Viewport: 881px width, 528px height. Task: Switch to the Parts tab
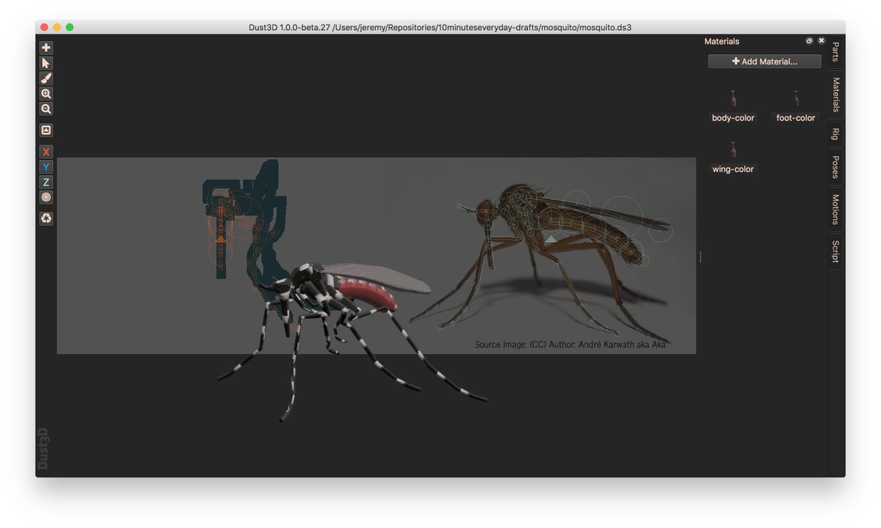(x=835, y=52)
